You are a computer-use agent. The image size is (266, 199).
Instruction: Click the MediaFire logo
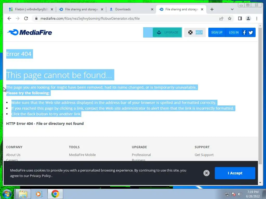click(x=30, y=32)
